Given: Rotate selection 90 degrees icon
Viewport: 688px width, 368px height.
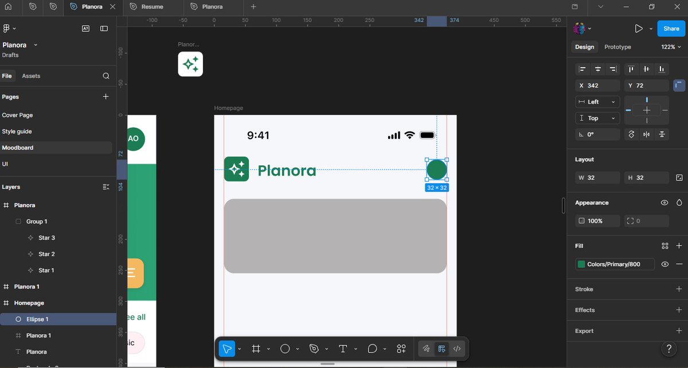Looking at the screenshot, I should (x=631, y=134).
